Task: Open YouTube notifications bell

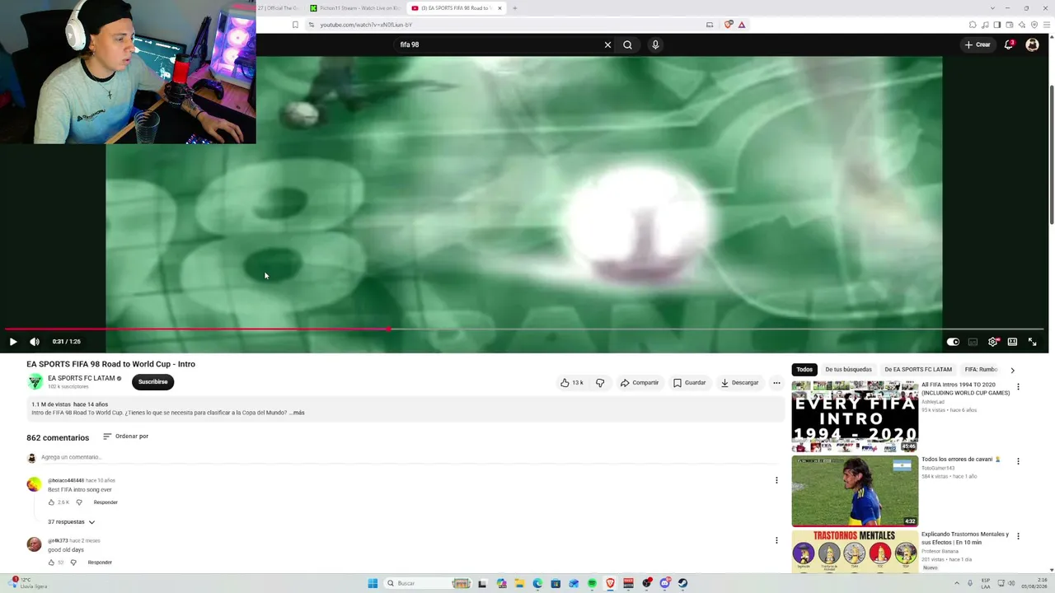Action: tap(1009, 44)
